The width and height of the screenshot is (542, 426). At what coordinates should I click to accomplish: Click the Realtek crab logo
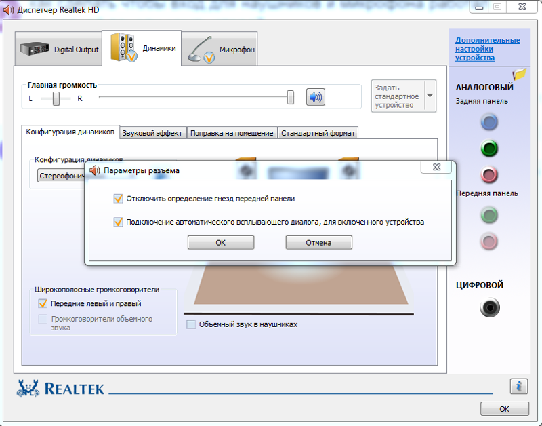point(28,388)
